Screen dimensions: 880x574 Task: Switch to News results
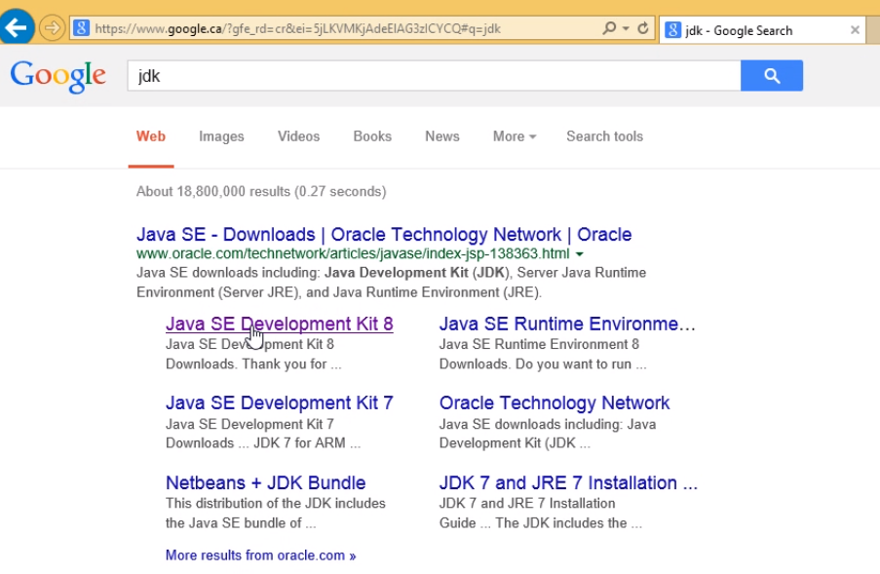pos(442,136)
